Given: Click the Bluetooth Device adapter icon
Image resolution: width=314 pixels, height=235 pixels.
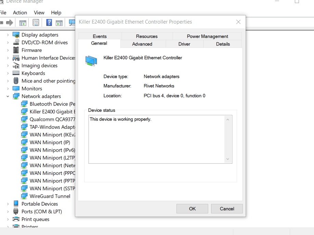Looking at the screenshot, I should point(24,104).
